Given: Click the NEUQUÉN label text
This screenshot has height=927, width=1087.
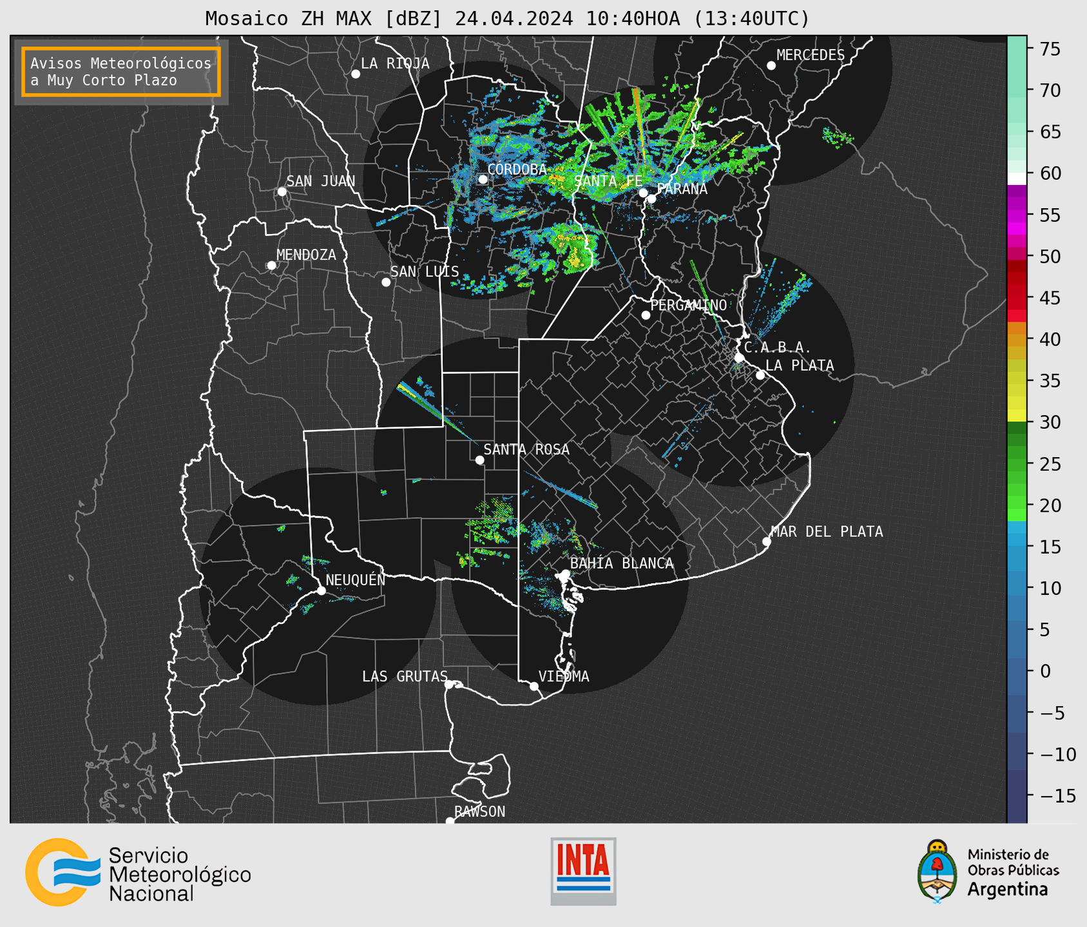Looking at the screenshot, I should [355, 580].
